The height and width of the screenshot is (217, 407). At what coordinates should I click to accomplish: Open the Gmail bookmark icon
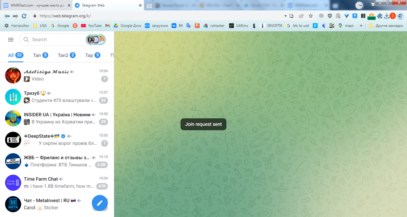(108, 26)
